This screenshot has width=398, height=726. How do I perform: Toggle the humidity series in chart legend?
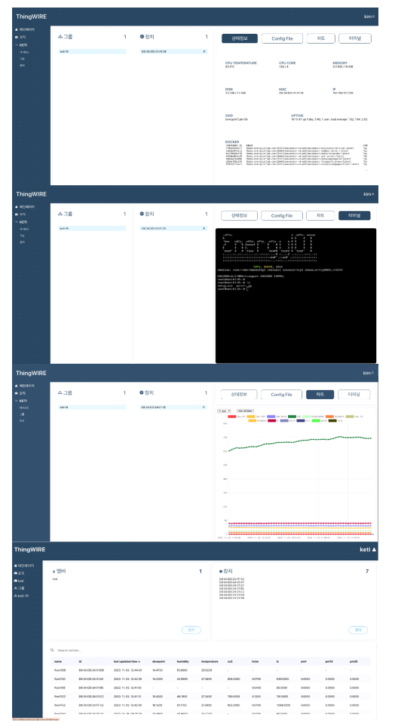257,420
